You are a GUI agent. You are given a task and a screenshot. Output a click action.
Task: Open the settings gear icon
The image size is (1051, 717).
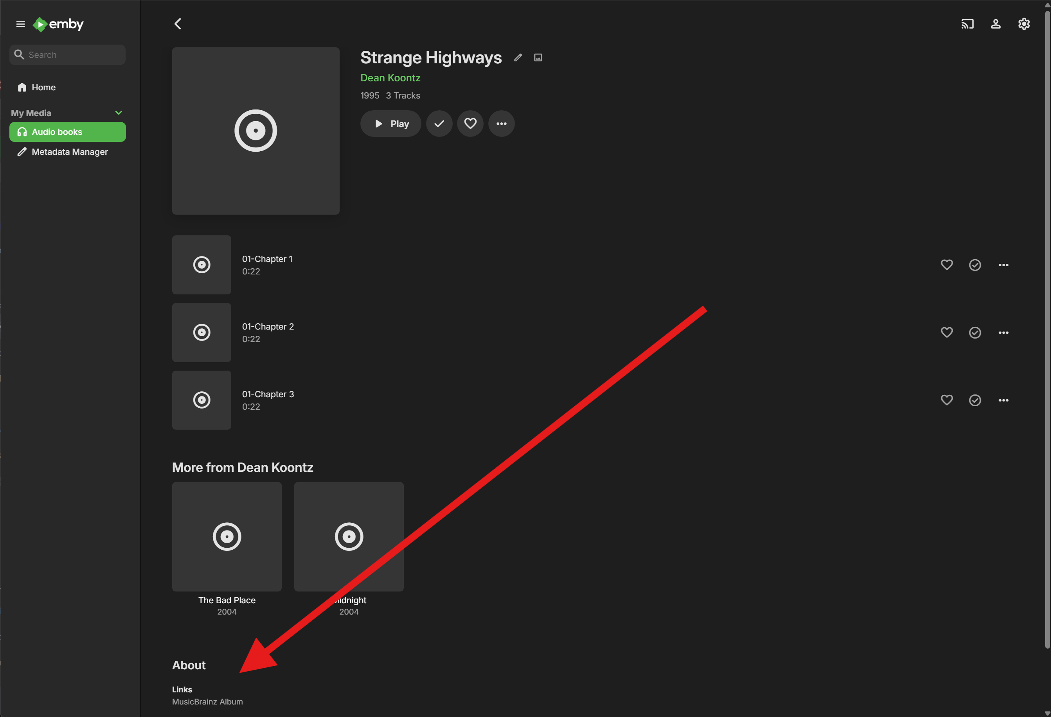point(1023,24)
